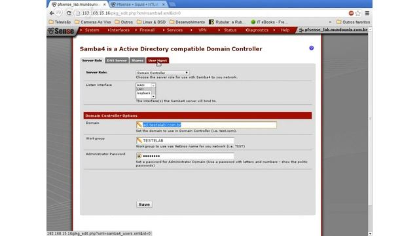Select loopback in Listen interface list
The width and height of the screenshot is (419, 236).
[x=143, y=93]
